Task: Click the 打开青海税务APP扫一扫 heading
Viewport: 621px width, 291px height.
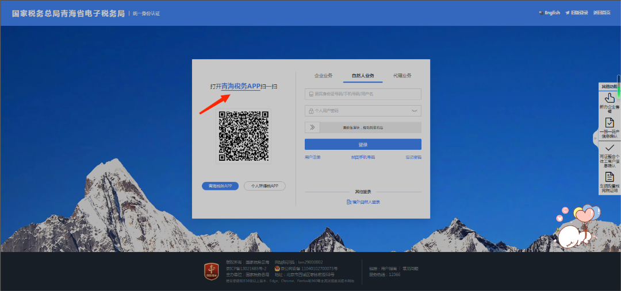Action: (x=244, y=86)
